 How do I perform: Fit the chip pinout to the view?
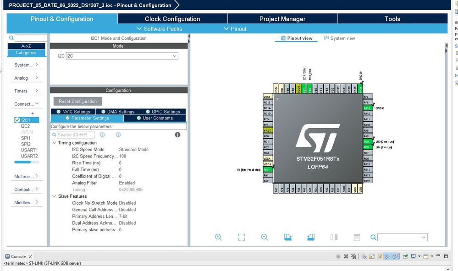tap(241, 237)
